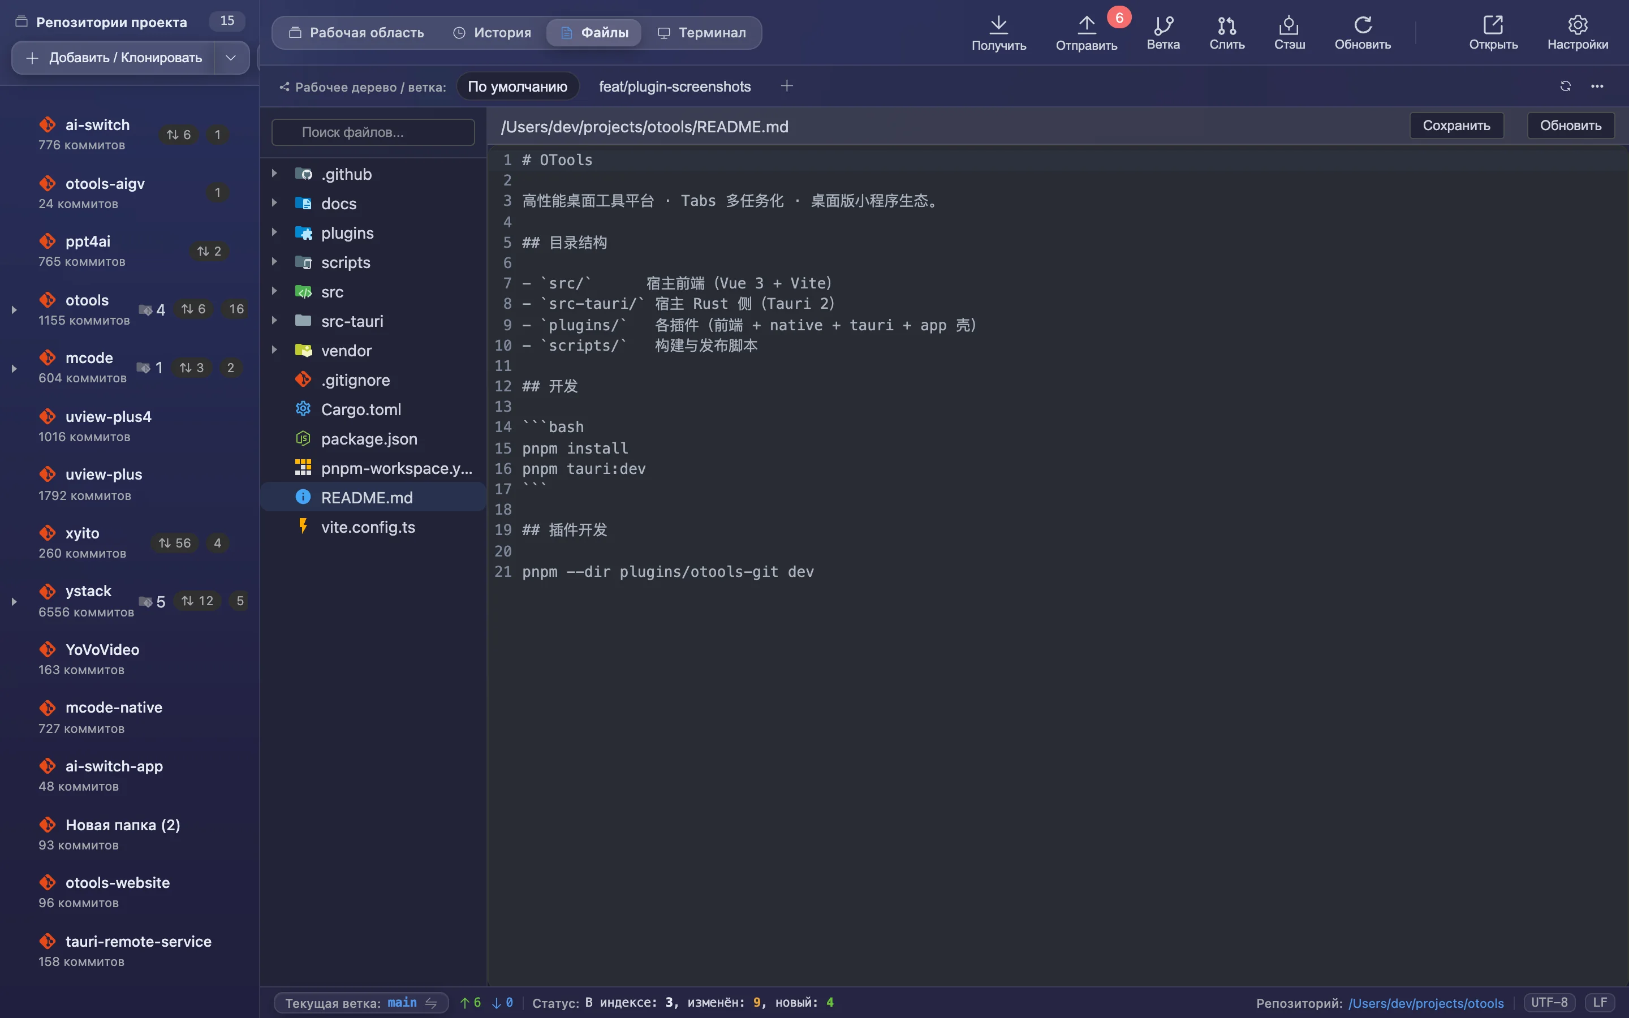Click the Получить (fetch) download icon
1629x1018 pixels.
point(998,25)
